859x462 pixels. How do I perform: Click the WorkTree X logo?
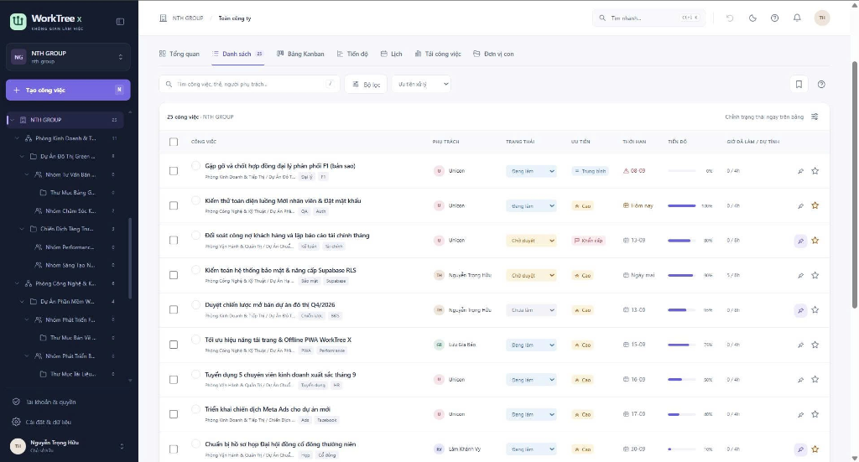(x=18, y=21)
